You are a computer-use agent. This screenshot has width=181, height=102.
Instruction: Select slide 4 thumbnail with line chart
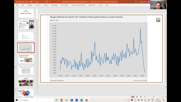(x=26, y=48)
